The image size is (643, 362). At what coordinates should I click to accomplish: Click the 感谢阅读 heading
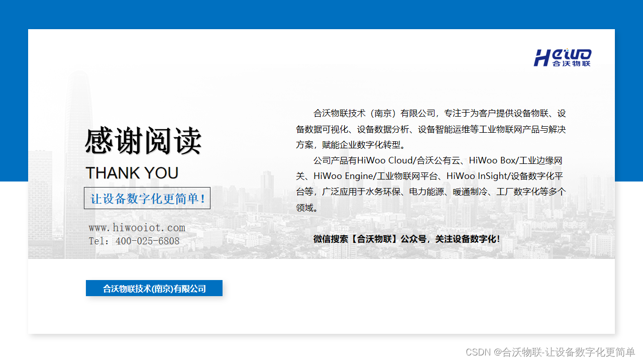[144, 141]
